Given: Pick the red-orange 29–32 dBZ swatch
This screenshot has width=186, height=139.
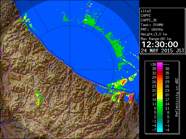Looking at the screenshot, I should [x=160, y=78].
